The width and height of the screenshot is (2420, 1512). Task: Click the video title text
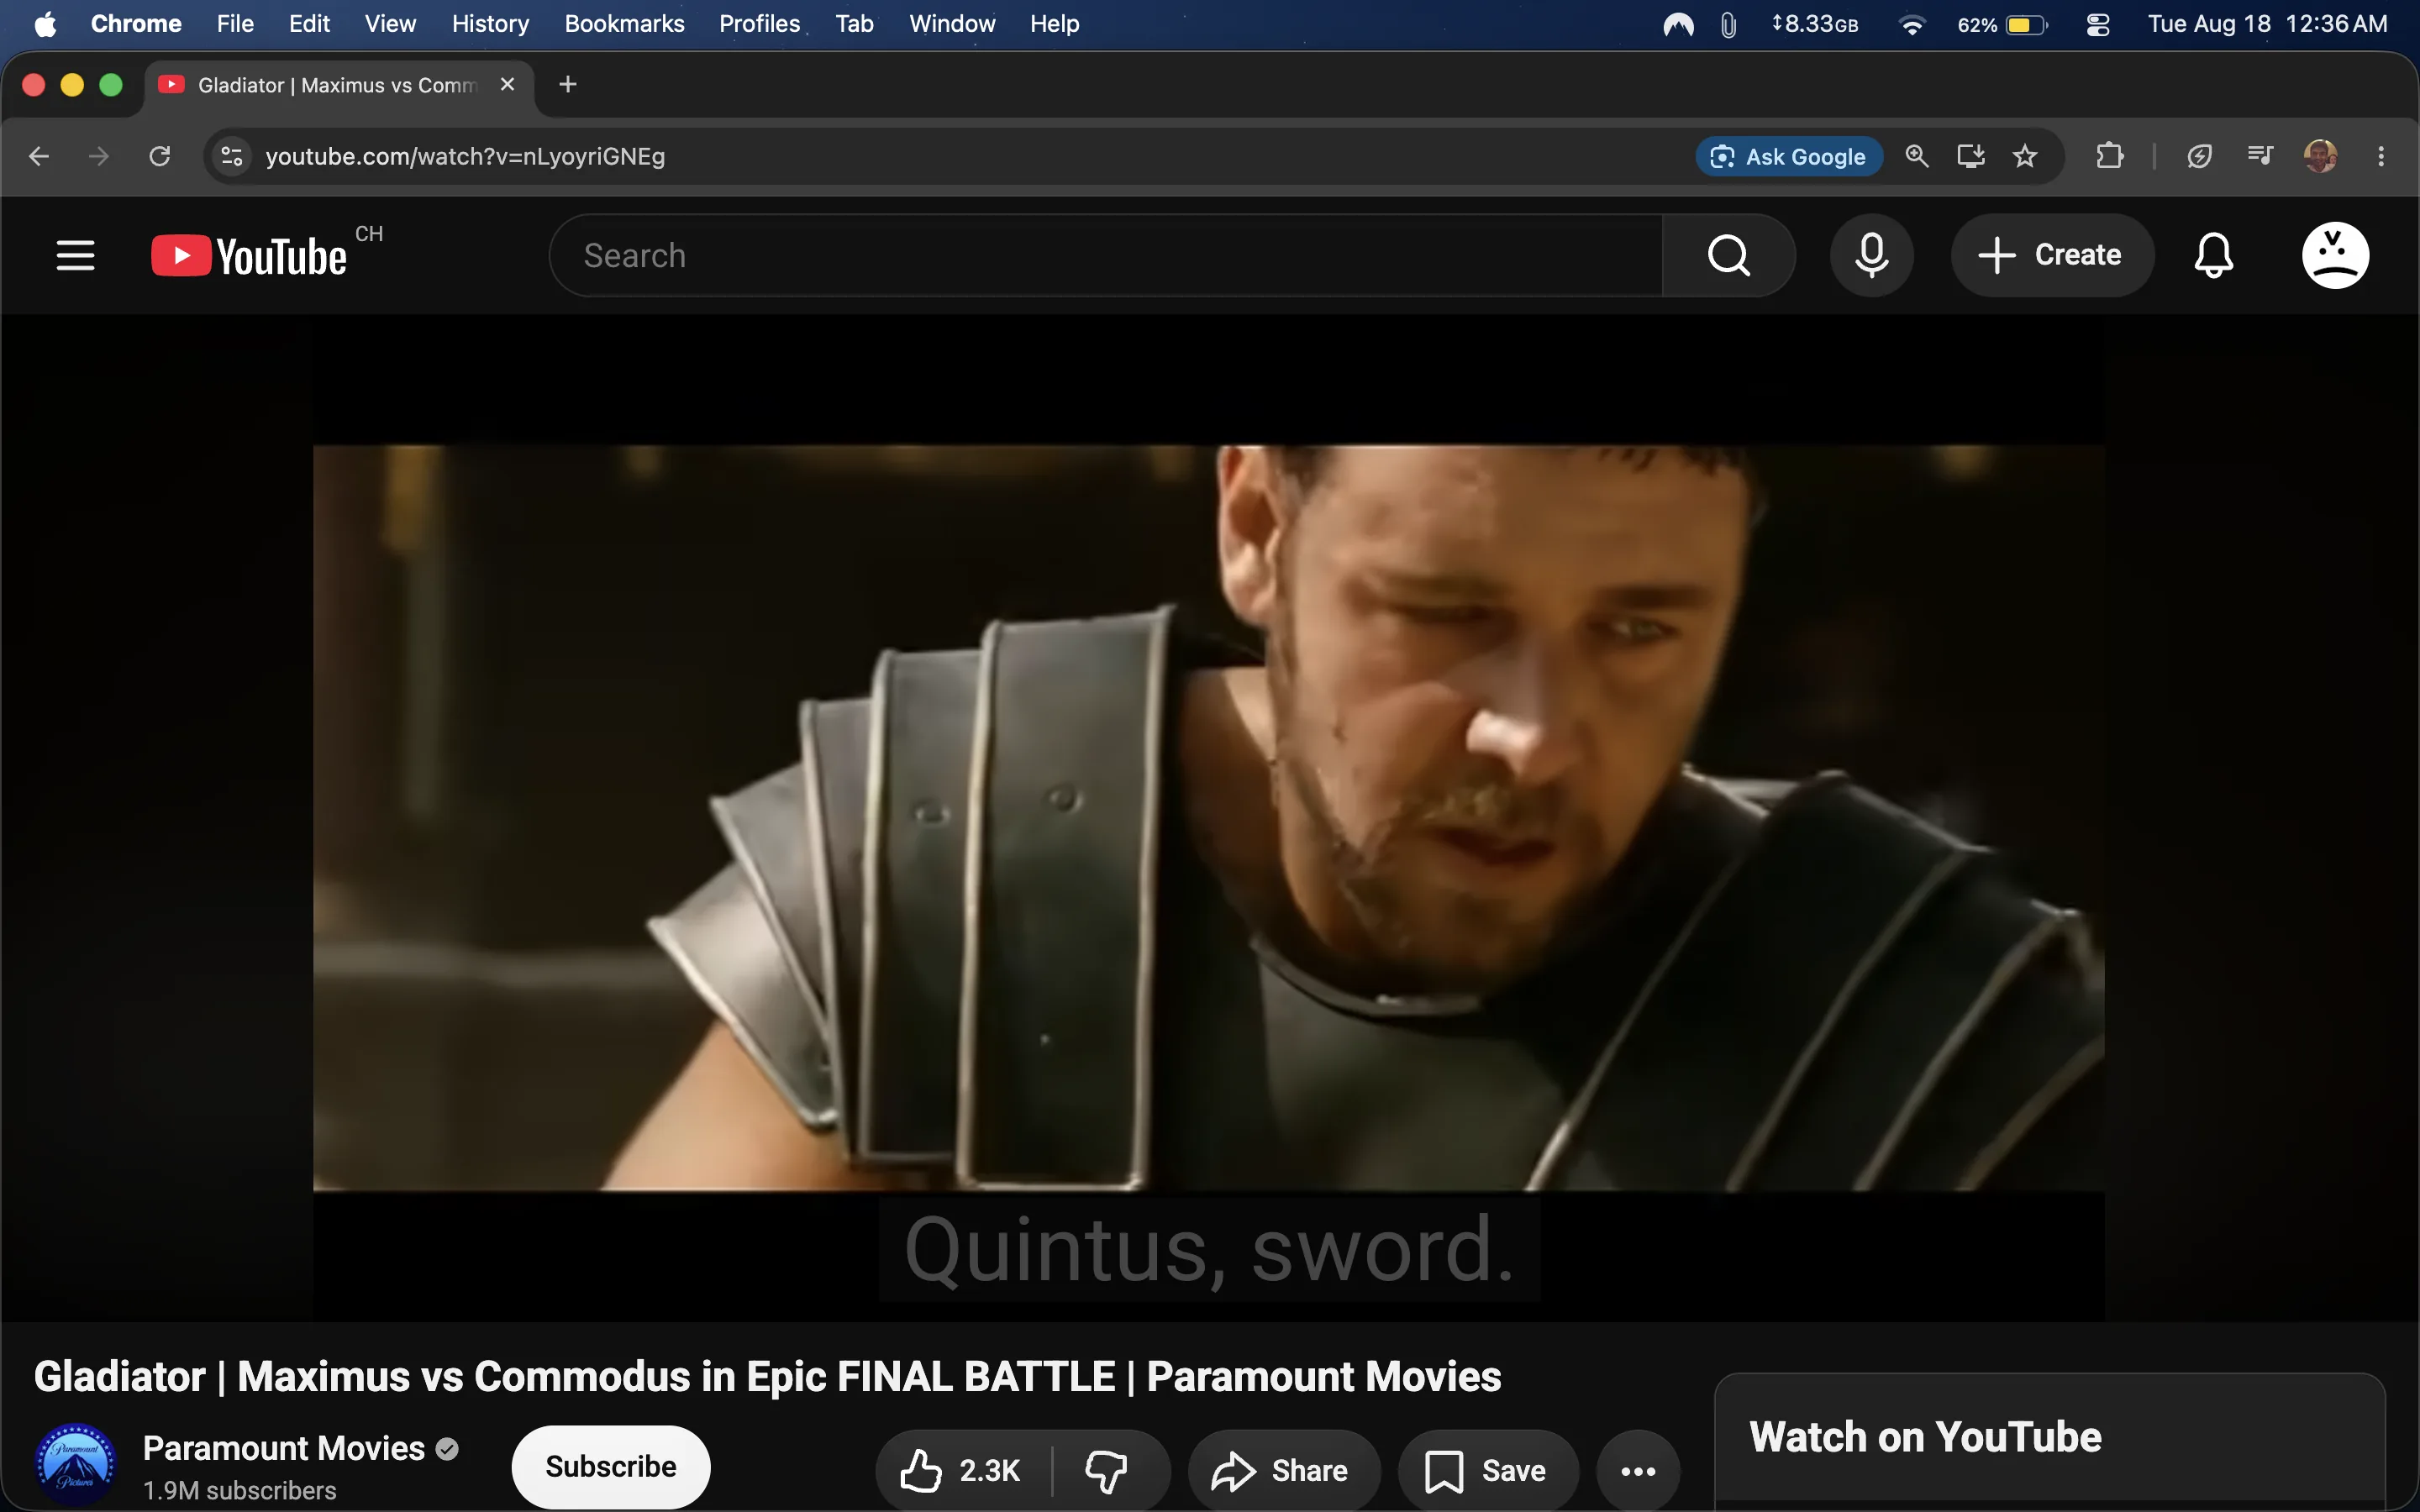pos(767,1377)
